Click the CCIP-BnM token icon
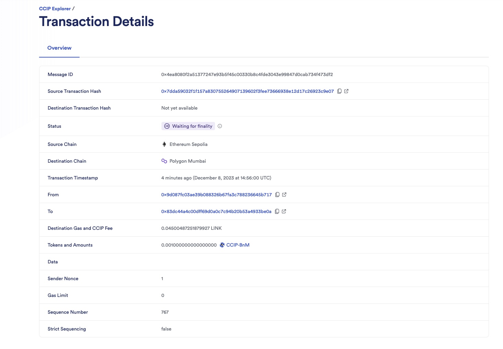 (222, 245)
